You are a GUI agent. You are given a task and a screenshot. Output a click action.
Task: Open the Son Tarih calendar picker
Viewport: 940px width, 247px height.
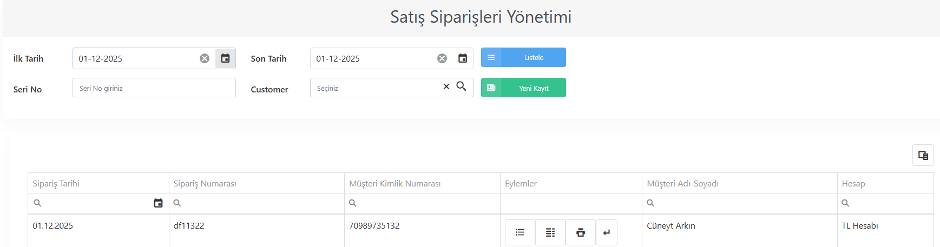click(x=463, y=58)
